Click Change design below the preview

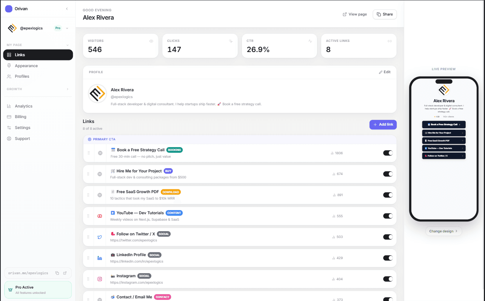[x=443, y=231]
